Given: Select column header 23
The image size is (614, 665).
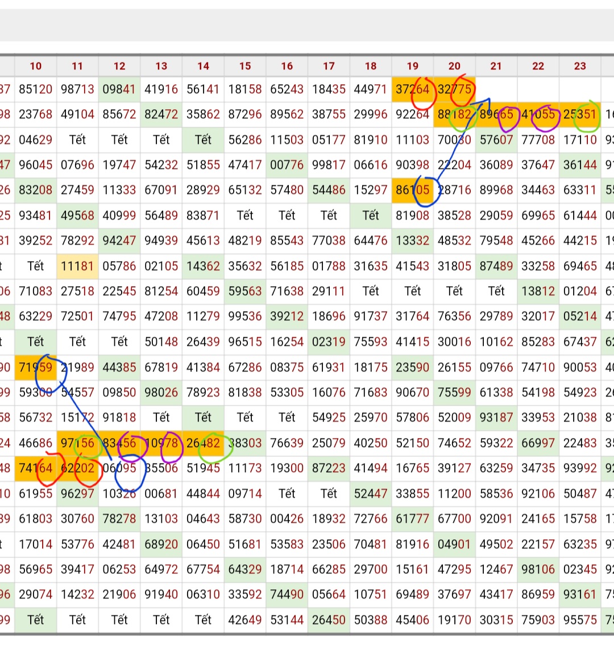Looking at the screenshot, I should [580, 66].
